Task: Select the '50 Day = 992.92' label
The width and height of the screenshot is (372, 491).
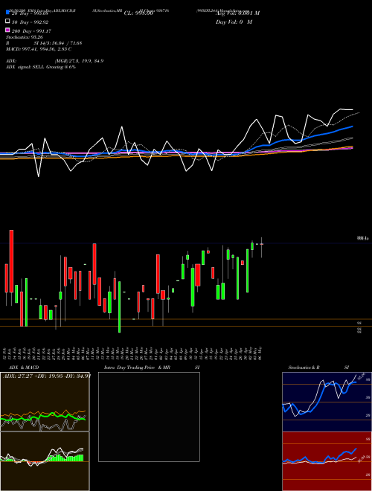Action: coord(31,22)
